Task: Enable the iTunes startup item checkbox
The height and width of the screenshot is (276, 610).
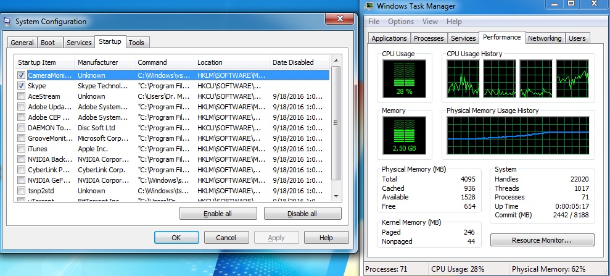Action: (22, 149)
